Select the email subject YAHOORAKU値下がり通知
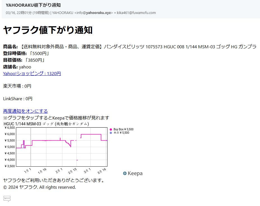Screen dimensions: 260x206 point(34,5)
